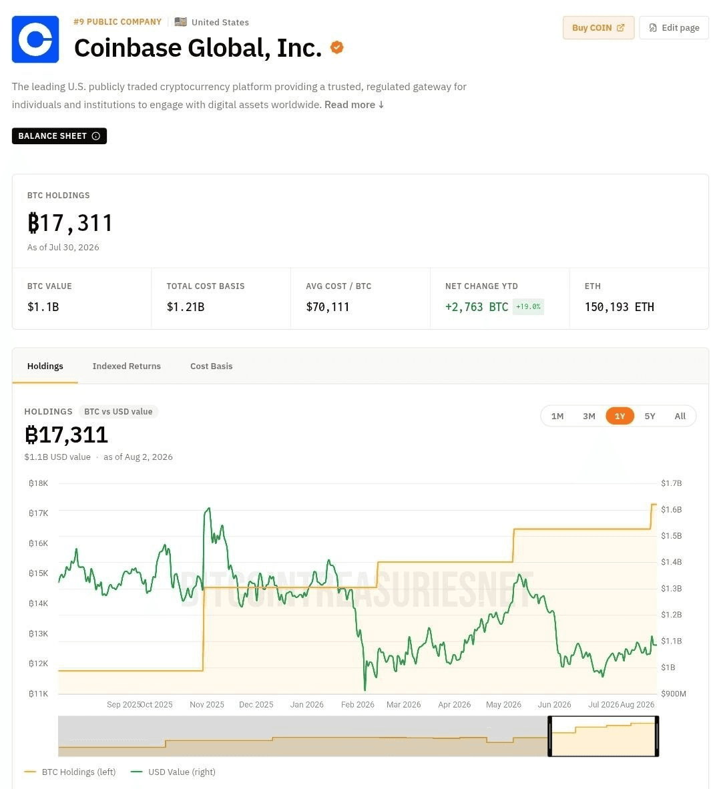Click the info icon in Balance Sheet badge
Screen dimensions: 721x789
pyautogui.click(x=96, y=136)
